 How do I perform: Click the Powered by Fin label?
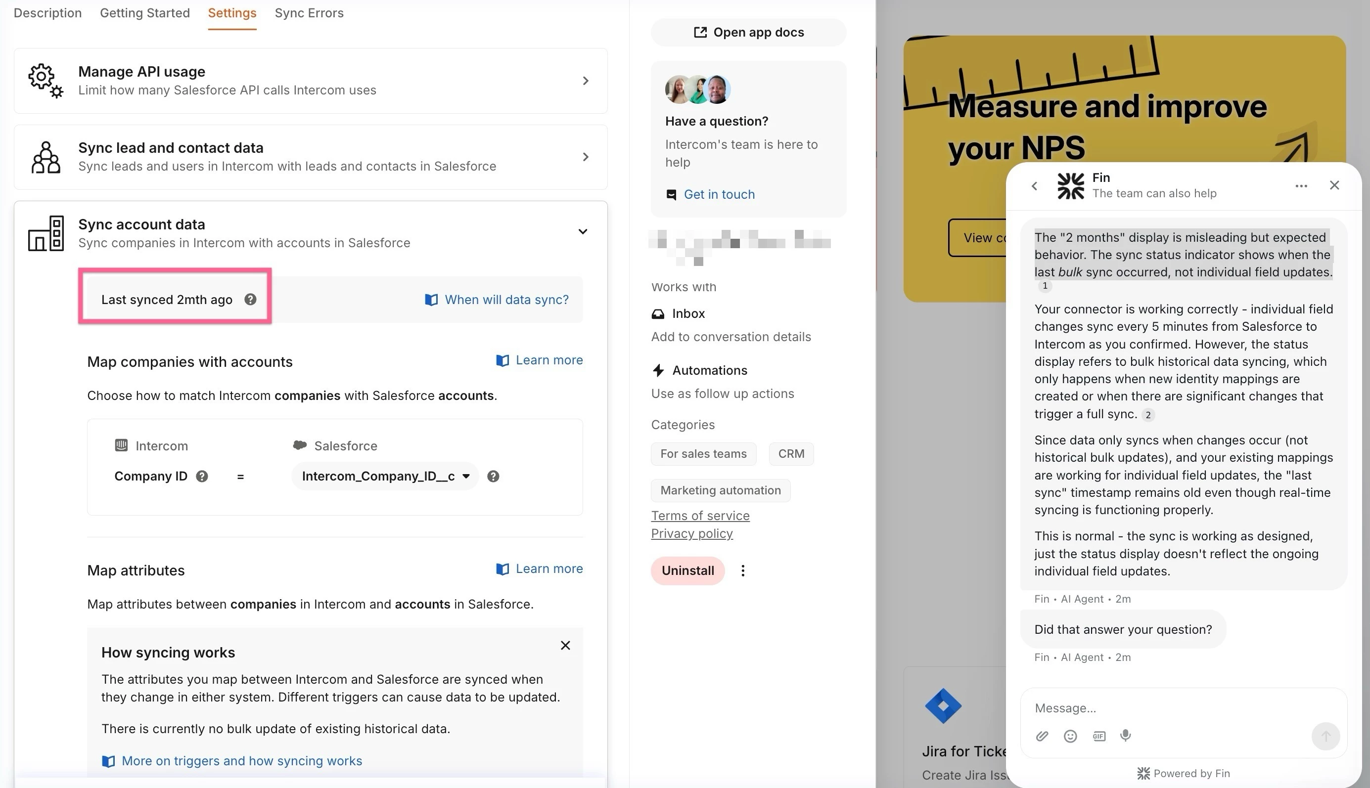(x=1183, y=773)
